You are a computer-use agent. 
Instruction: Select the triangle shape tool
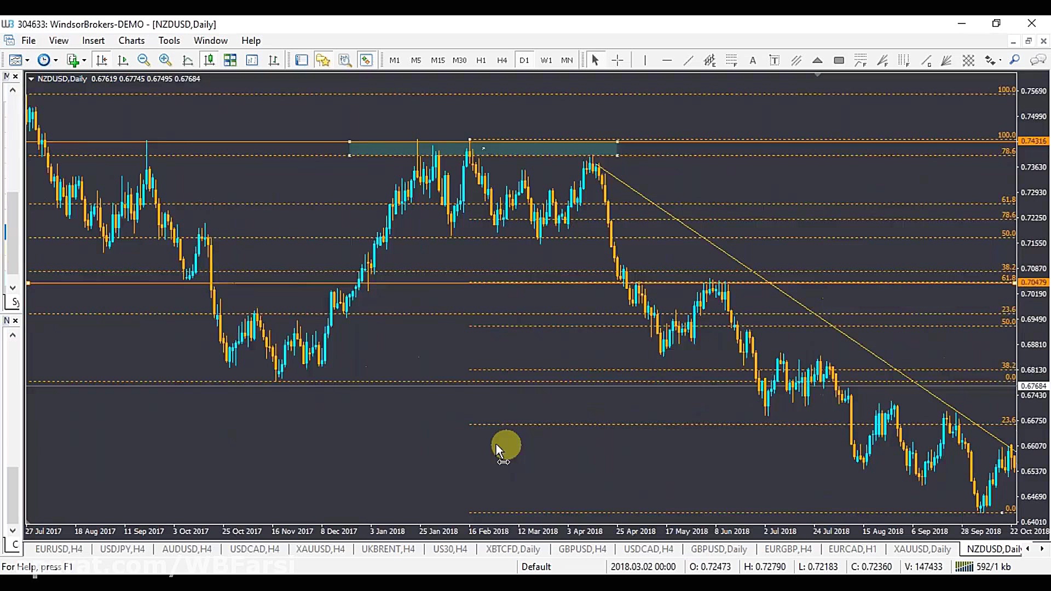coord(817,60)
